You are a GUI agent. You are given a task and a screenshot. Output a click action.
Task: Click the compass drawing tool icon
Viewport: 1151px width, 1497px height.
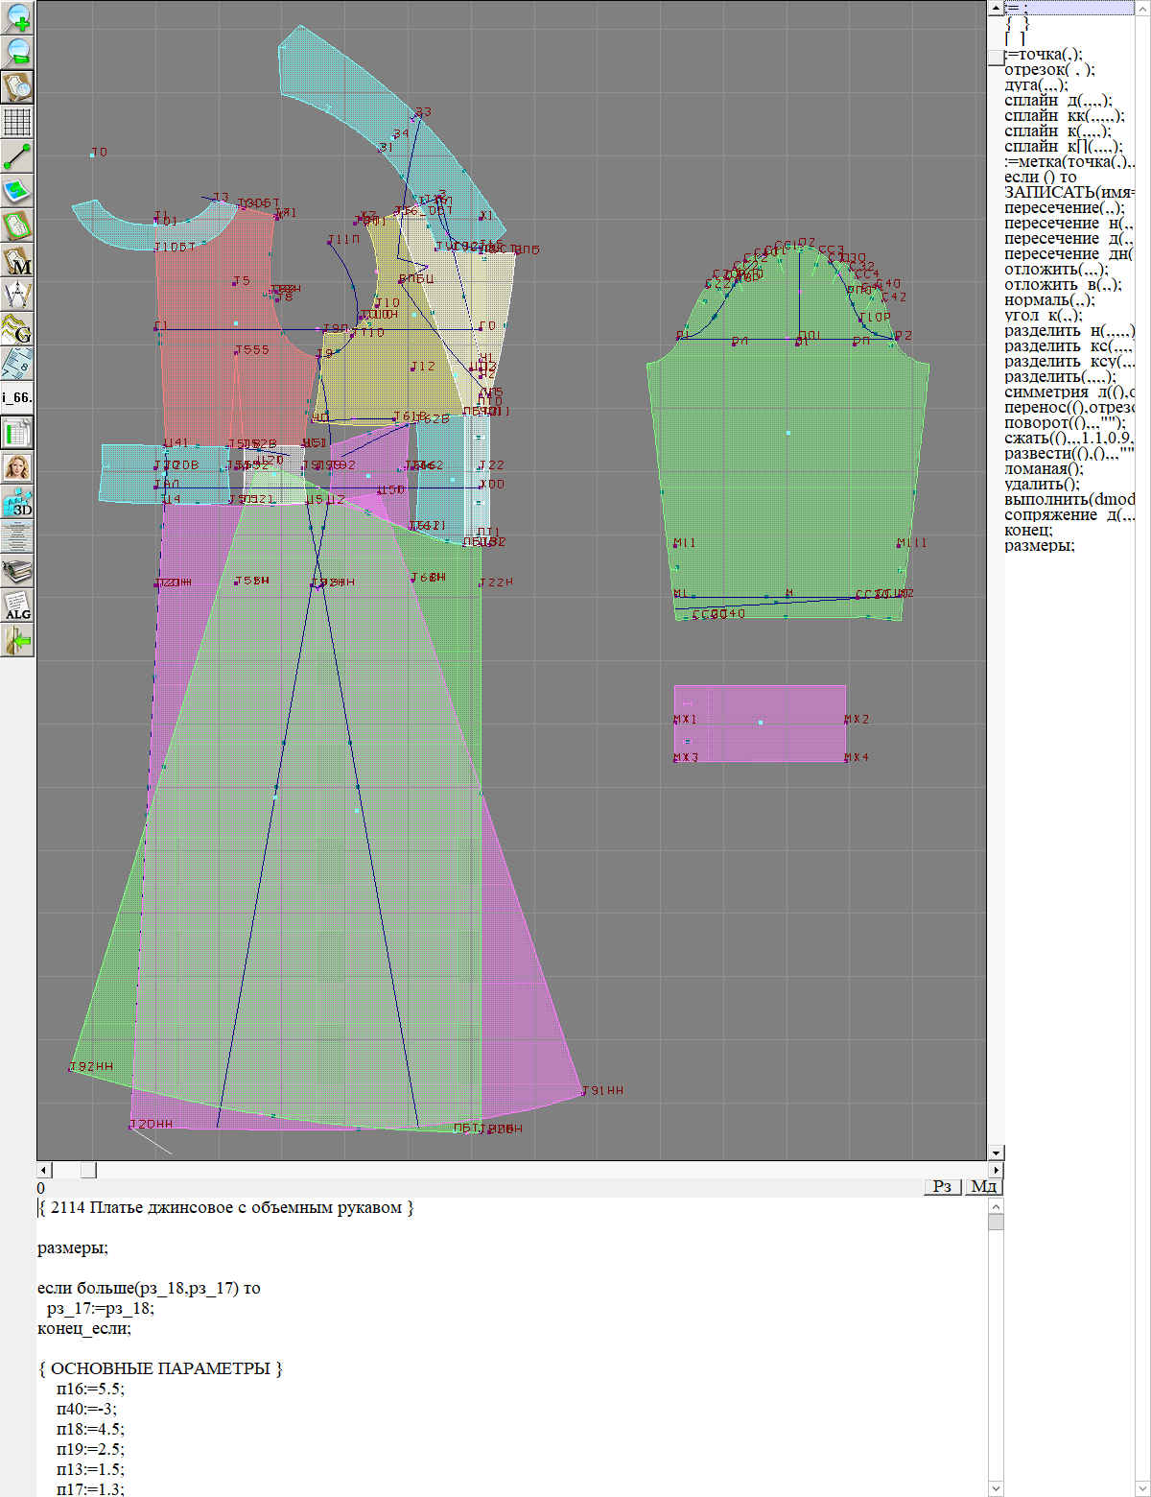17,295
